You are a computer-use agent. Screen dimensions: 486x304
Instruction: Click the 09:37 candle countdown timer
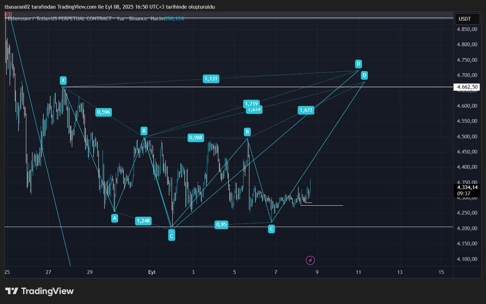pyautogui.click(x=463, y=193)
